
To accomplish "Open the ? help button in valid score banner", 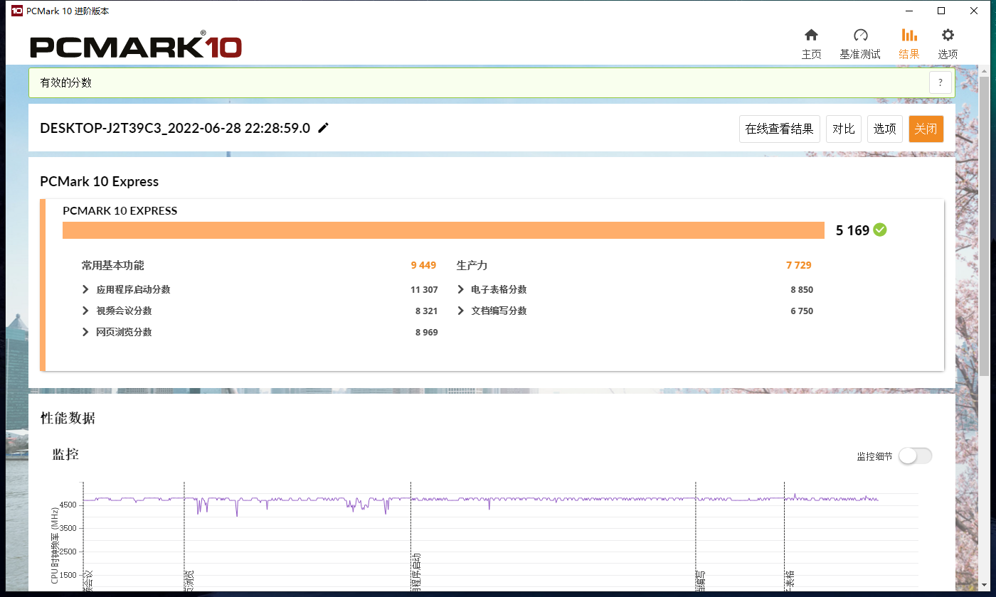I will point(941,82).
